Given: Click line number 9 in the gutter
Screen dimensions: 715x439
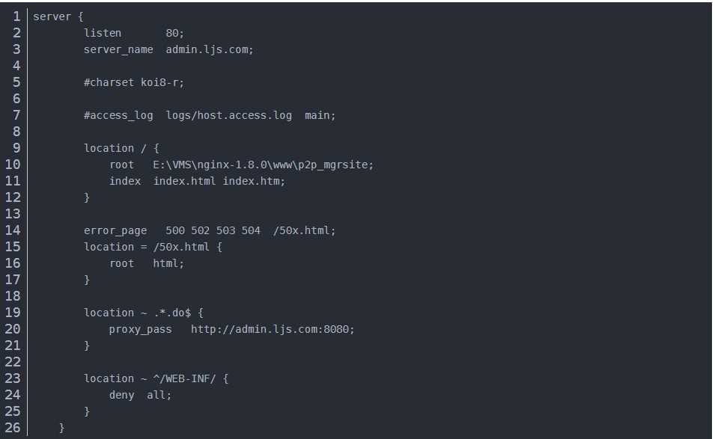Looking at the screenshot, I should pos(16,148).
